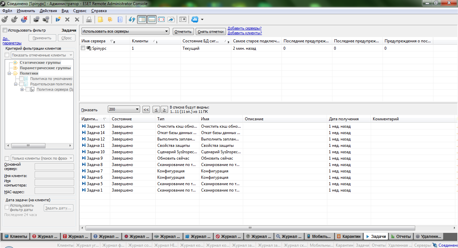Enable the 'Использовать фильтр' checkbox
The height and width of the screenshot is (248, 458).
pyautogui.click(x=5, y=30)
